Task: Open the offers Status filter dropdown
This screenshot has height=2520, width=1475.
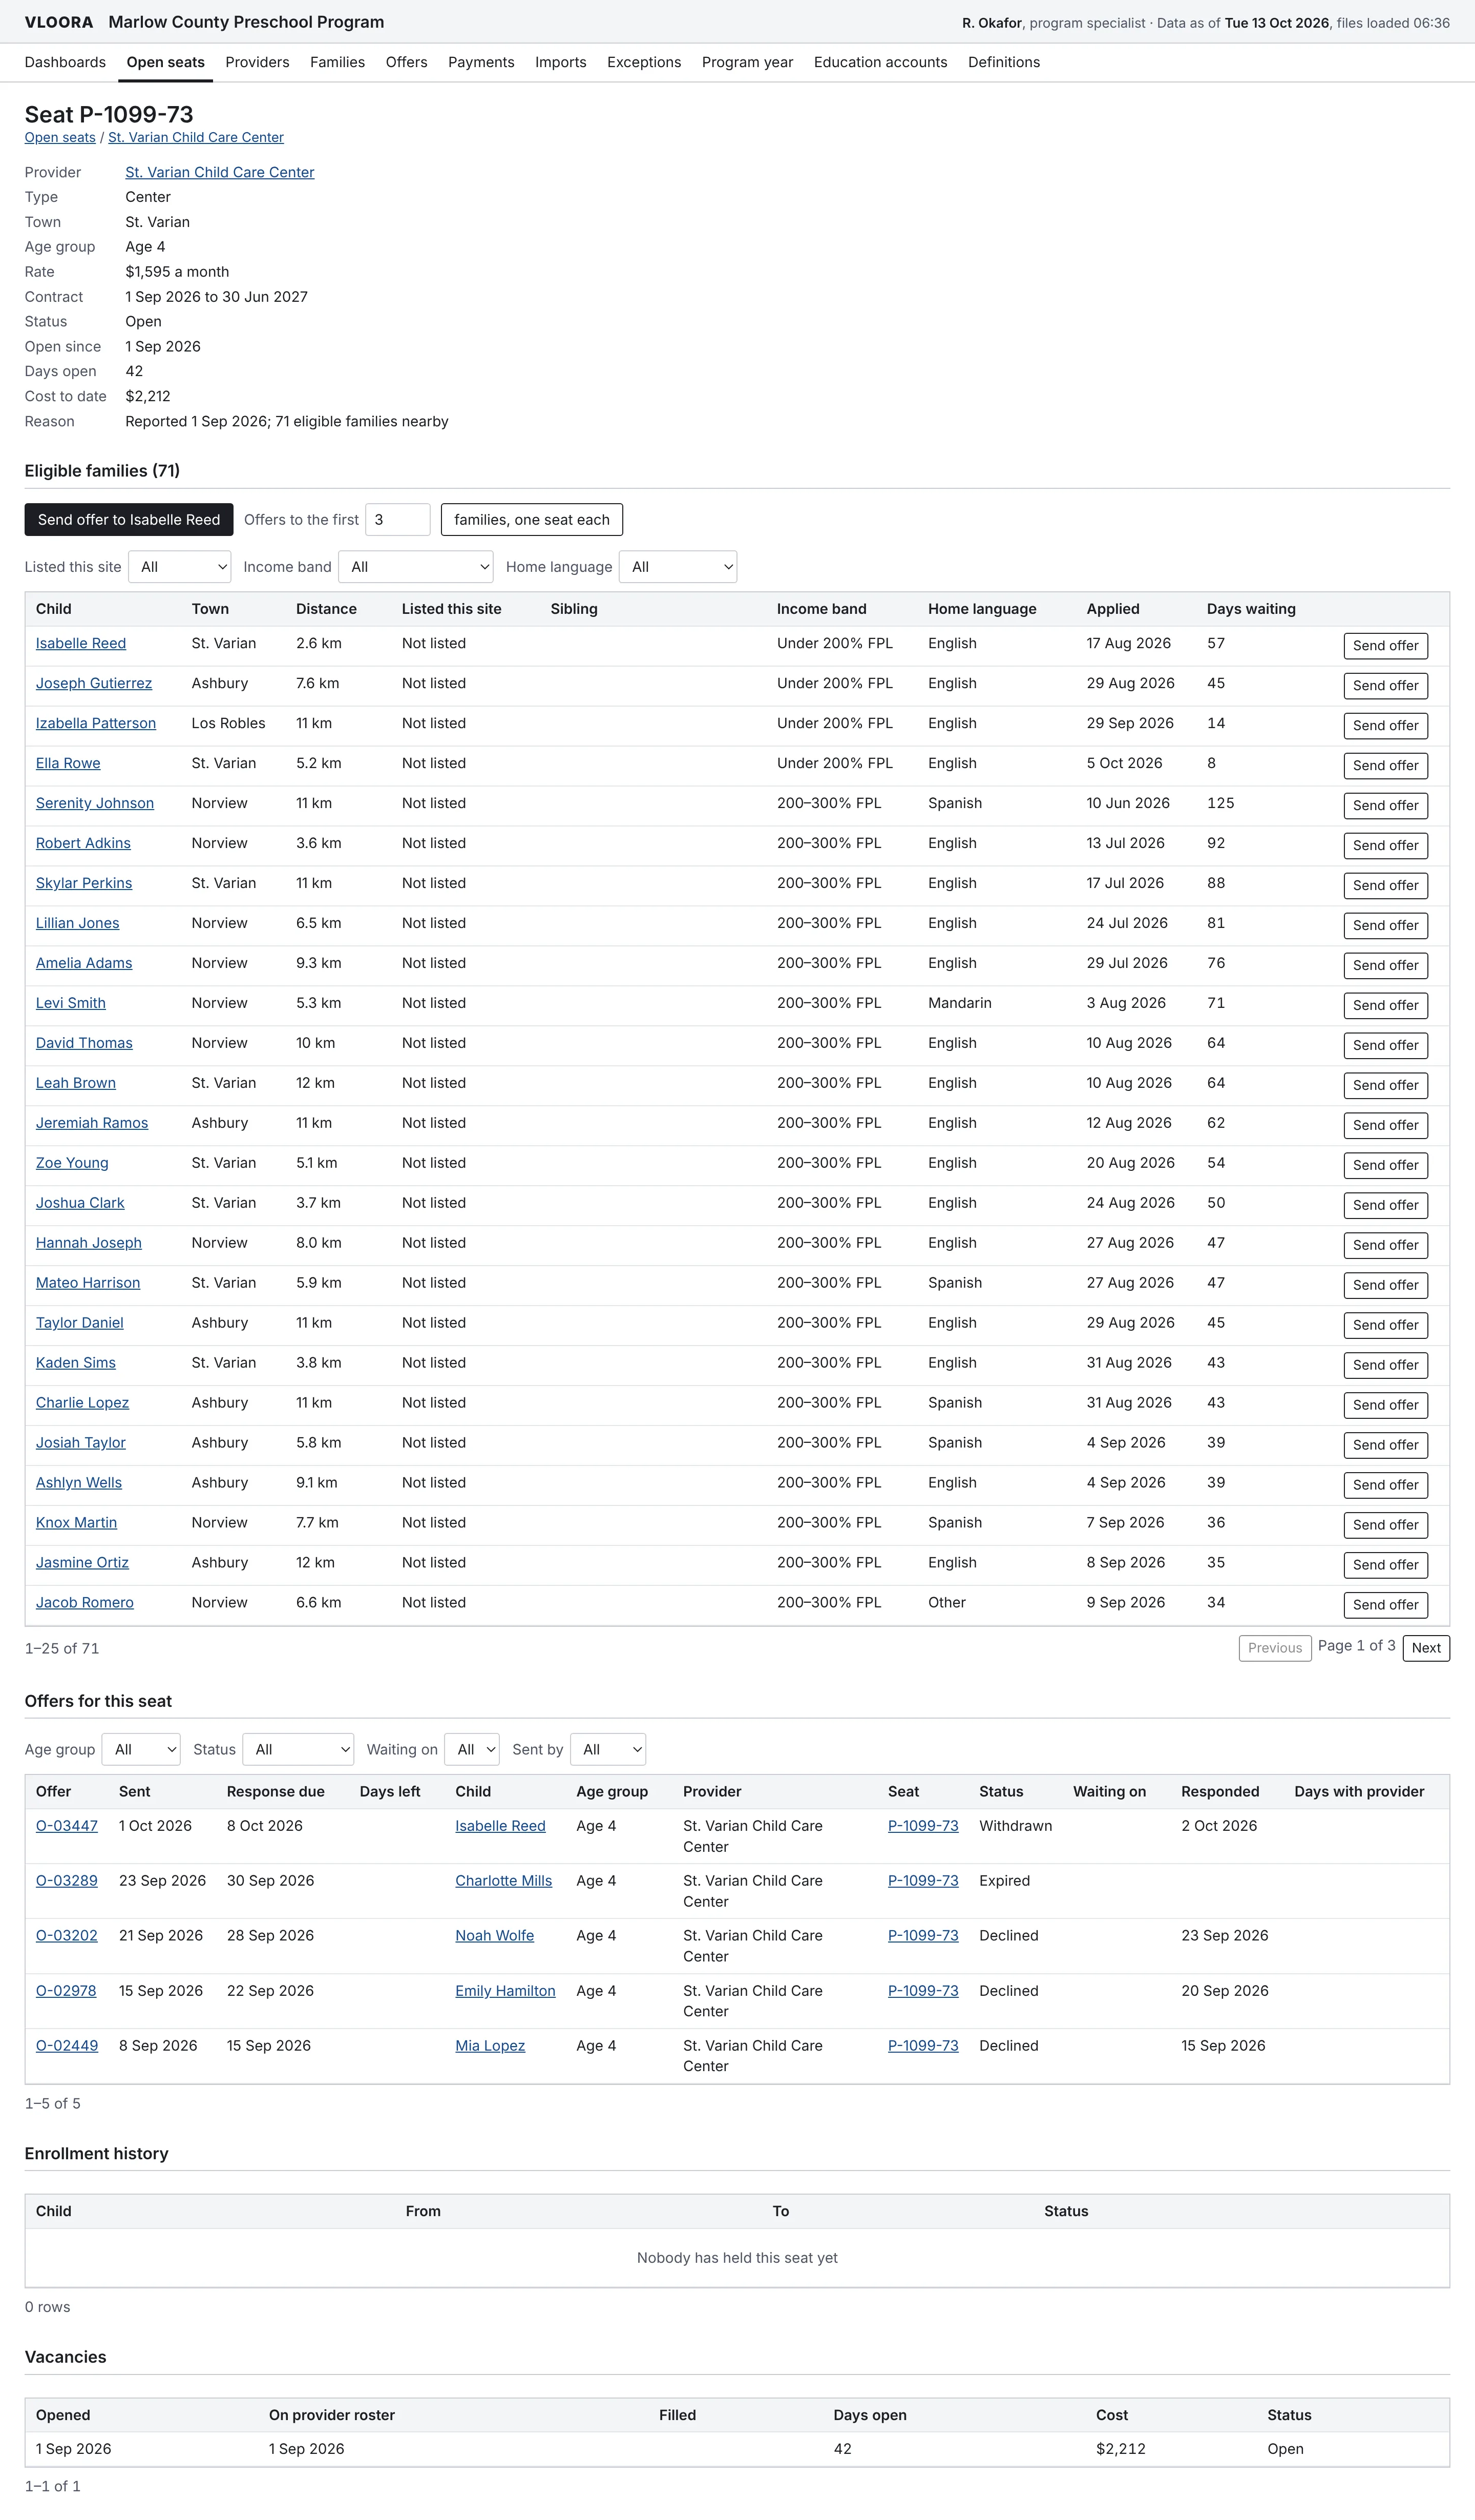Action: point(299,1749)
